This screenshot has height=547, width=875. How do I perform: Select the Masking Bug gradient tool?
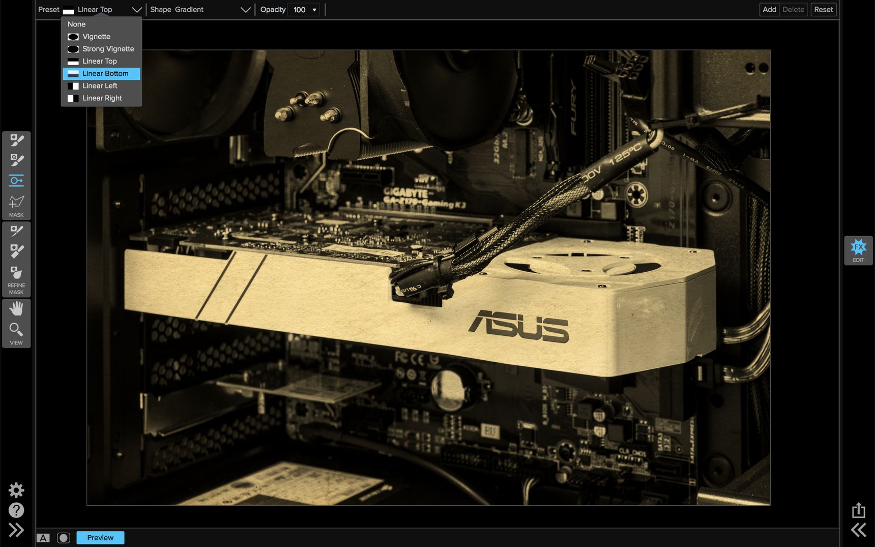16,181
